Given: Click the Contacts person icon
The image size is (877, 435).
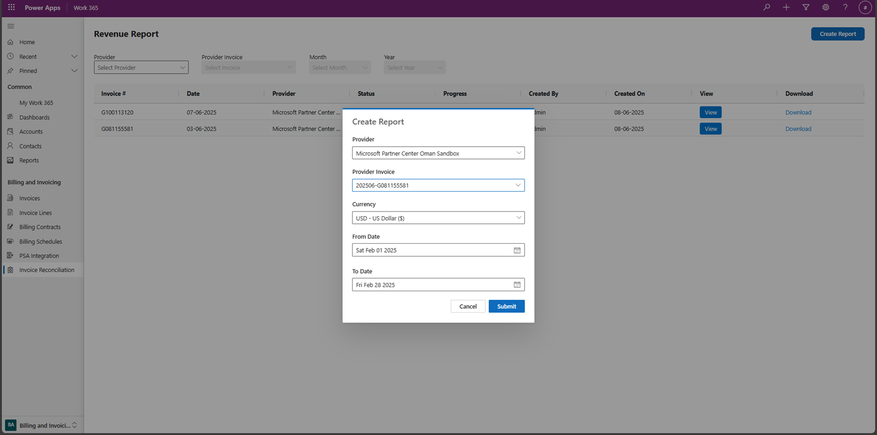Looking at the screenshot, I should pyautogui.click(x=11, y=146).
